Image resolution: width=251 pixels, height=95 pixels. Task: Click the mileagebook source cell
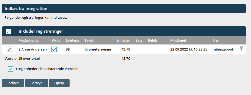223,49
